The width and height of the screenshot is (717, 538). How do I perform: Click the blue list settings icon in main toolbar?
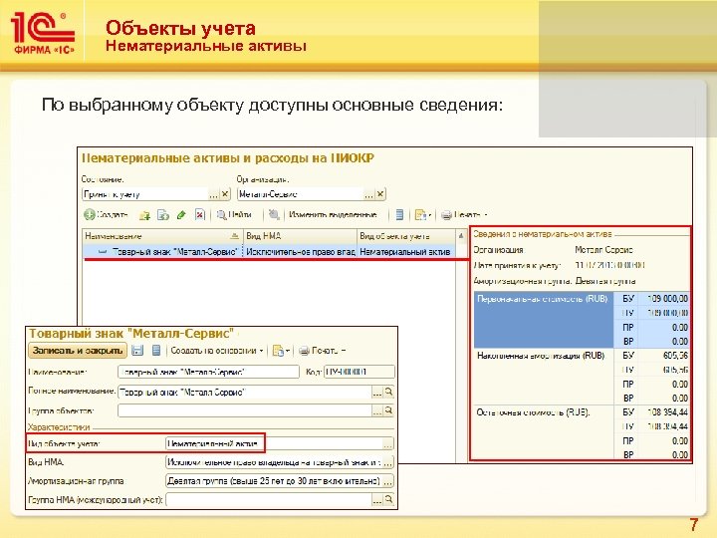399,214
